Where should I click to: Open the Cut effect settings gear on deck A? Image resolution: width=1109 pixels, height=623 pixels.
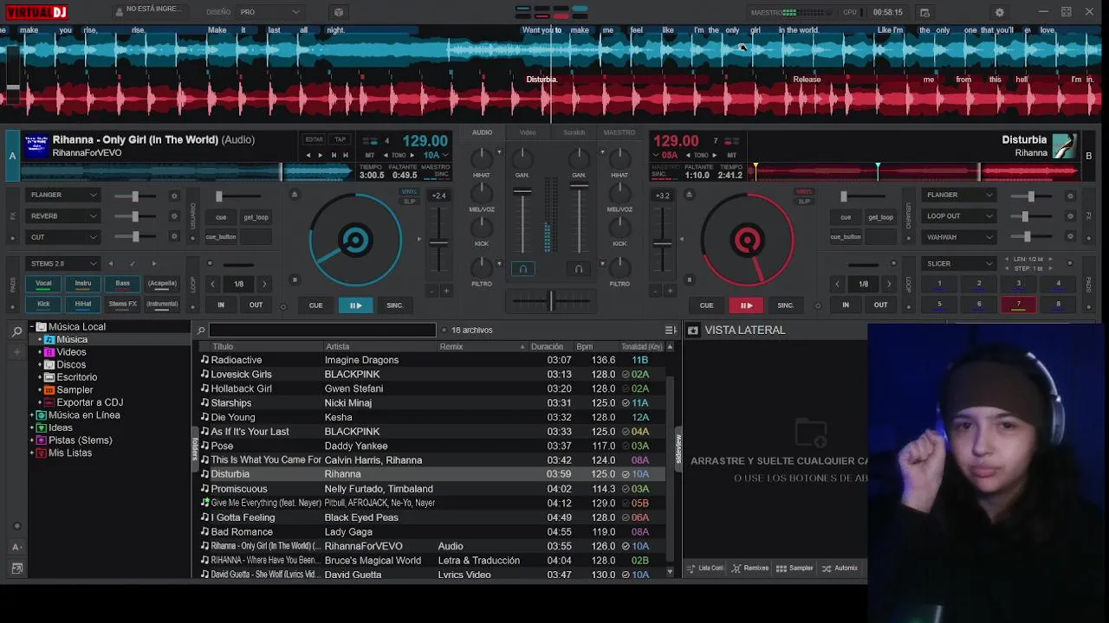point(174,237)
